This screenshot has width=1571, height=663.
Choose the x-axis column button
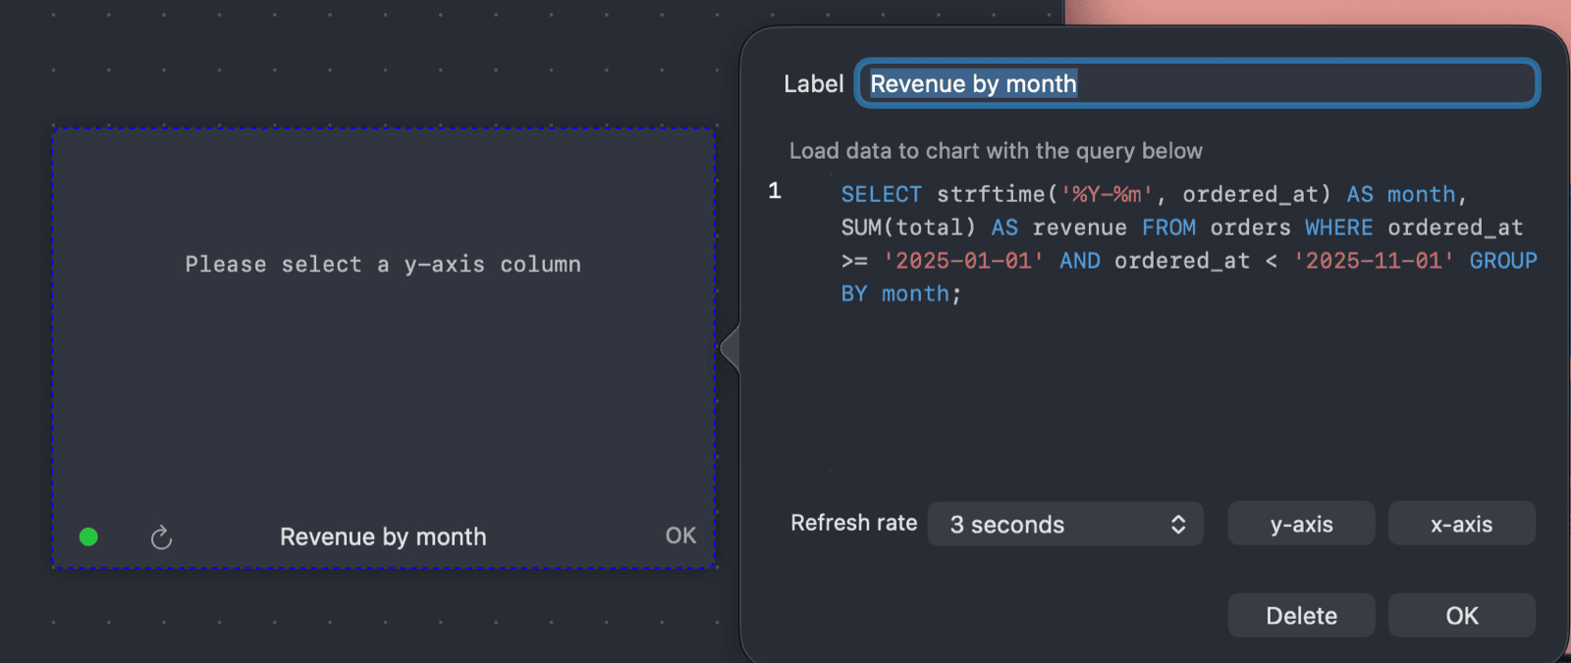tap(1461, 524)
